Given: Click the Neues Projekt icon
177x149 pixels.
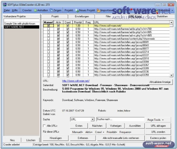Looking at the screenshot, I should [77, 10].
